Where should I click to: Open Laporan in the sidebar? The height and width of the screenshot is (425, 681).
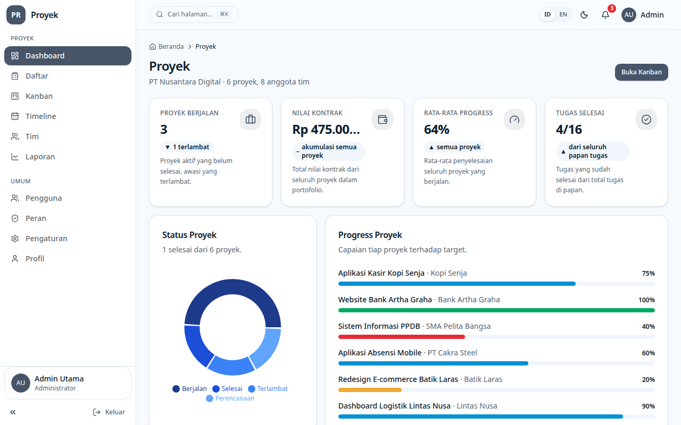point(68,157)
